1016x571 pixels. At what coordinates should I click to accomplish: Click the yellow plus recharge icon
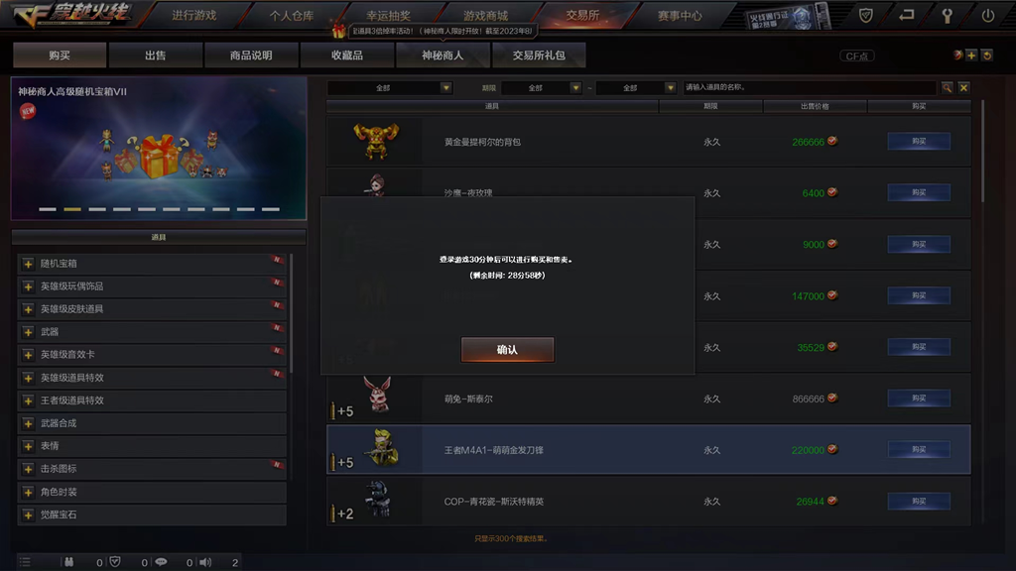click(971, 56)
